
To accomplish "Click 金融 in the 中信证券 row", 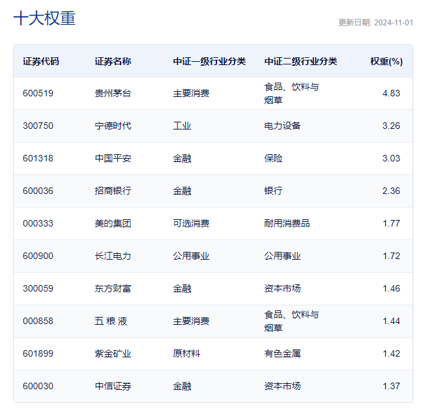I will coord(182,386).
